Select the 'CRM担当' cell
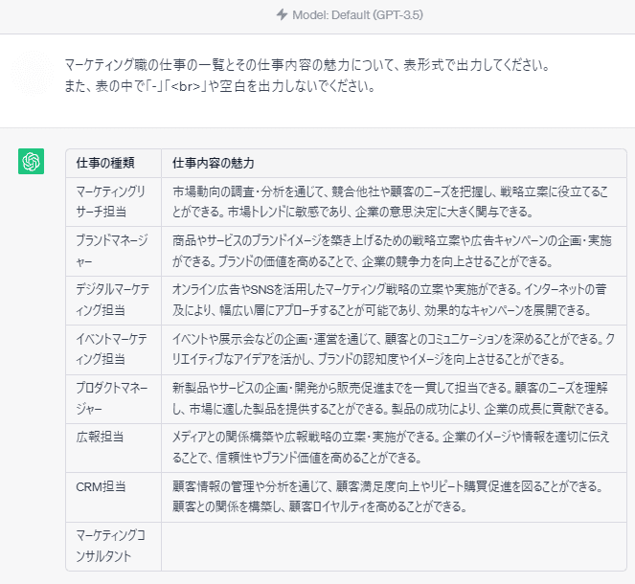This screenshot has width=635, height=584. (113, 497)
